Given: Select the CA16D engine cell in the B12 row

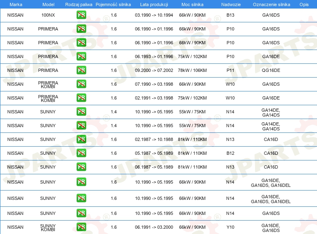Looking at the screenshot, I should (271, 153).
